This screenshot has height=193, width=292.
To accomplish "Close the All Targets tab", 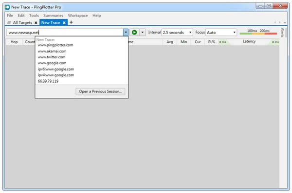I will tap(36, 23).
